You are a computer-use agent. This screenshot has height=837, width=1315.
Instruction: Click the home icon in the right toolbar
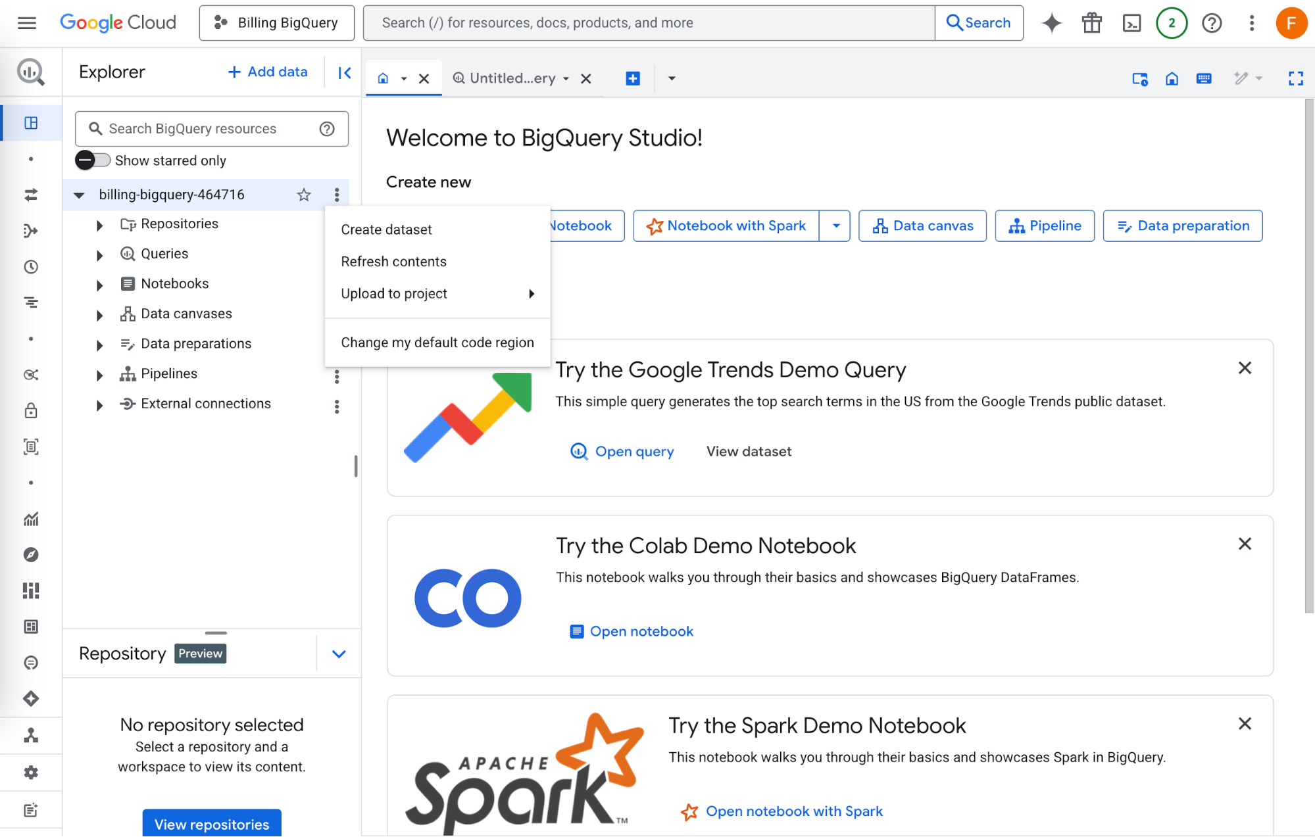(x=1172, y=79)
